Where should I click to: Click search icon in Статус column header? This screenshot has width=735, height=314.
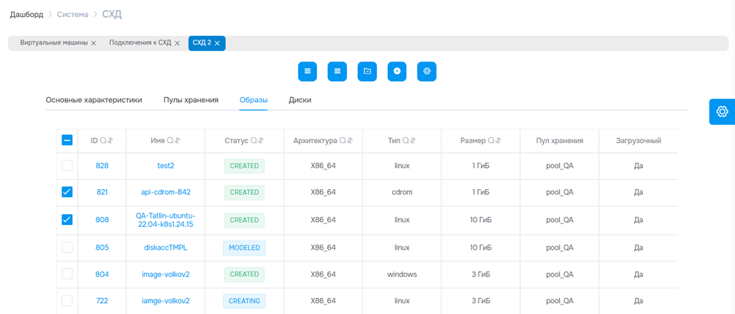click(254, 141)
